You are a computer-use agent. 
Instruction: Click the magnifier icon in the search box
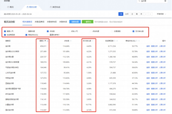click(139, 1)
